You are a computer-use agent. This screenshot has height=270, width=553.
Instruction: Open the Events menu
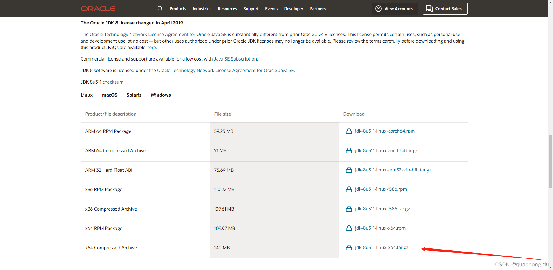pyautogui.click(x=271, y=9)
